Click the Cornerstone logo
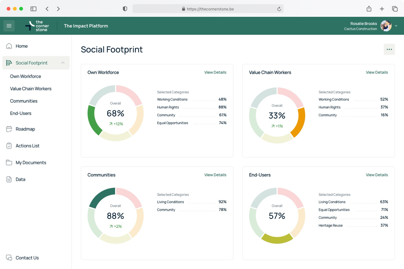Viewport: 404px width, 269px height. pyautogui.click(x=37, y=26)
